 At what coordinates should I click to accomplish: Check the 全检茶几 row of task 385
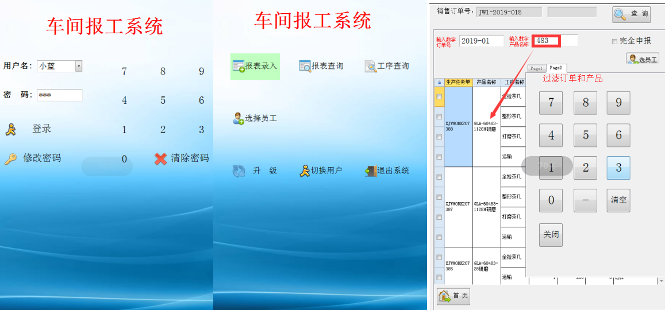pos(439,258)
